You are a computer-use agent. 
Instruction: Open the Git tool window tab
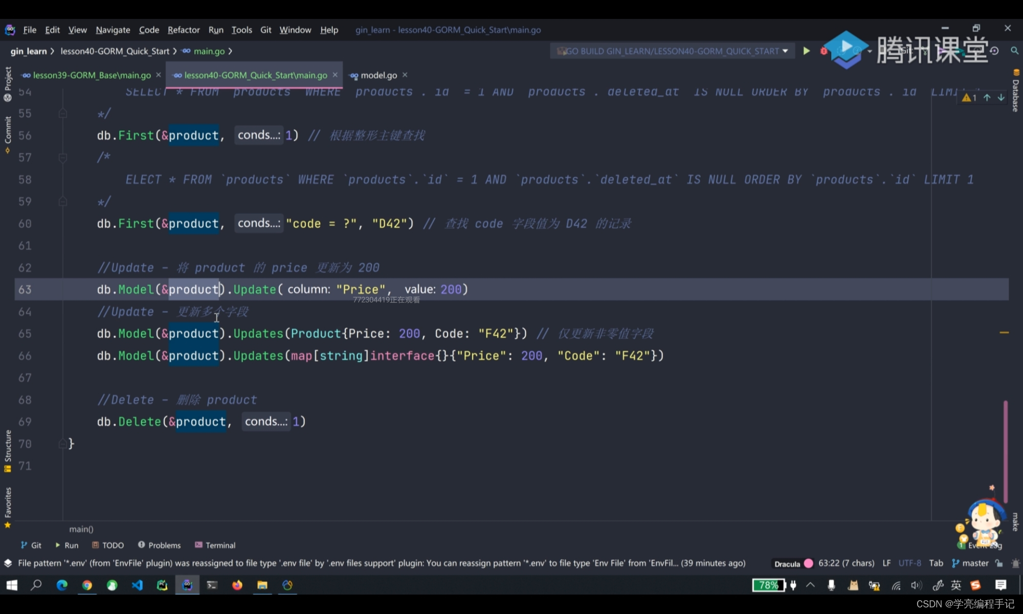tap(31, 545)
